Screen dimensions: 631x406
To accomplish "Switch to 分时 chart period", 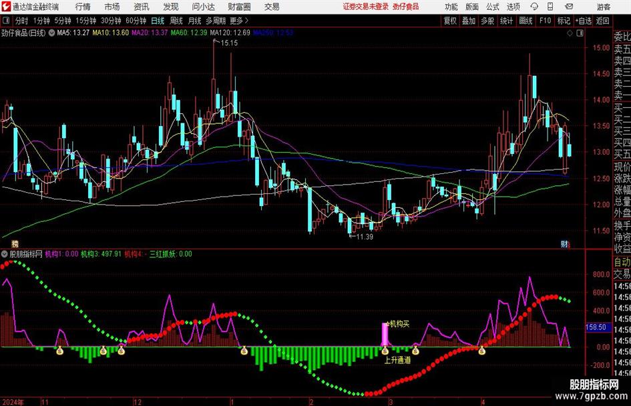I will coord(21,21).
